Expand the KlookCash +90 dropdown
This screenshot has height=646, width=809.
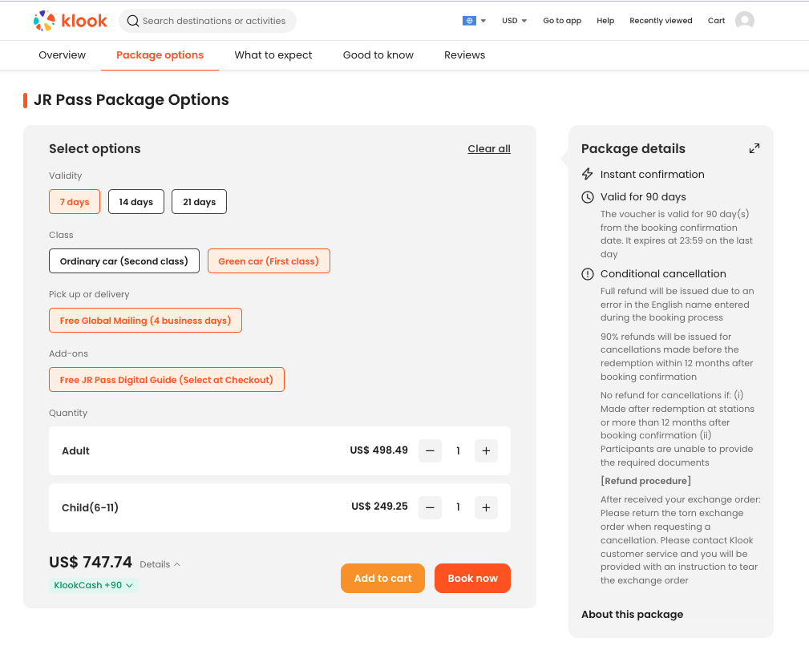(93, 585)
